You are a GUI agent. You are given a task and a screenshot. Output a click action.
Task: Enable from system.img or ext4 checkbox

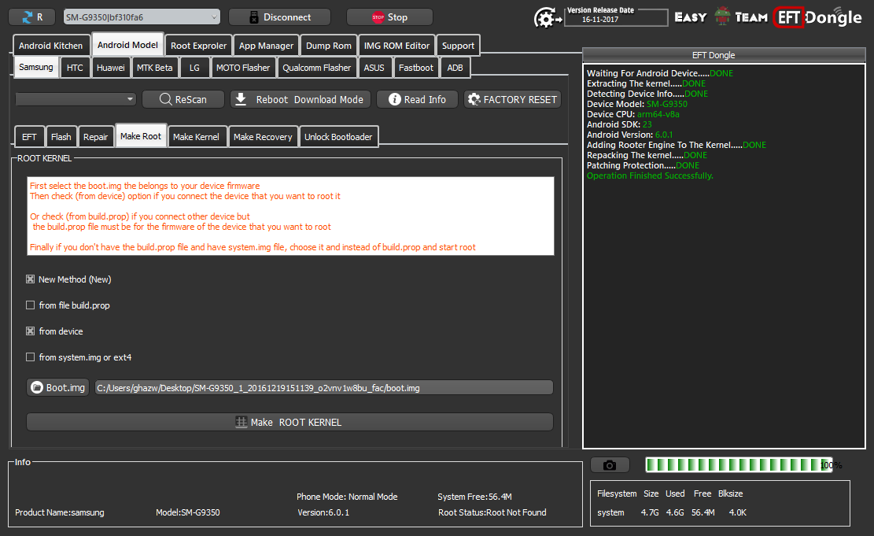(x=30, y=357)
